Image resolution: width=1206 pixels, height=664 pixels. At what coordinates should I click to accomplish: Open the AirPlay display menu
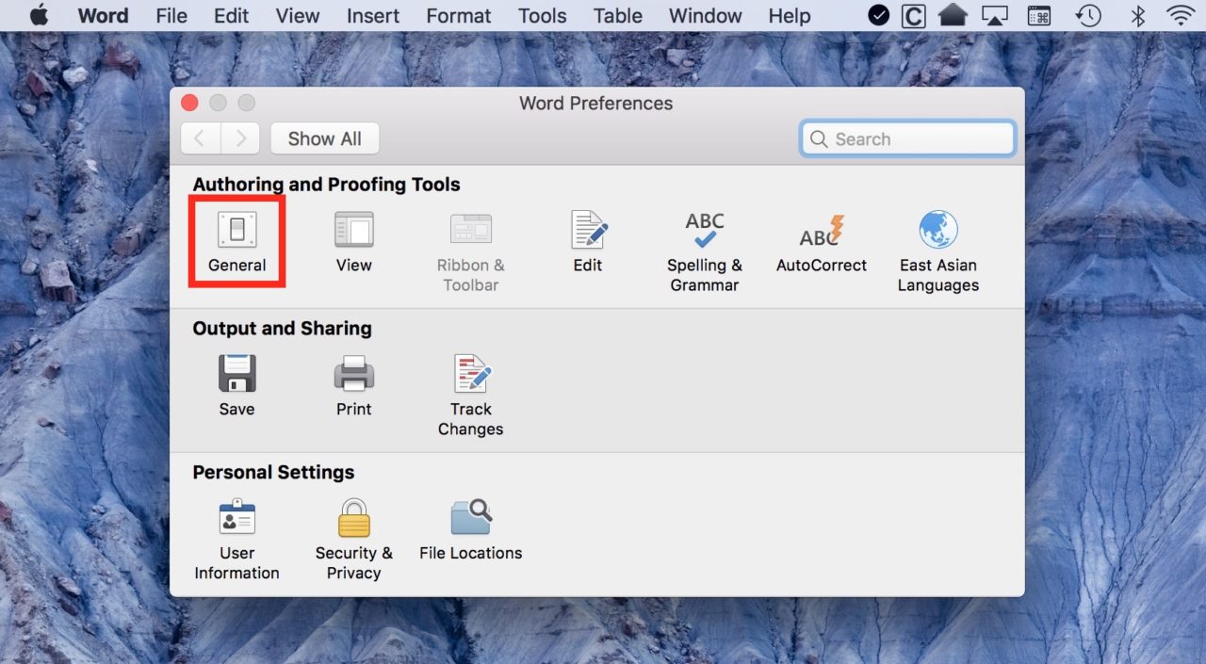coord(995,15)
